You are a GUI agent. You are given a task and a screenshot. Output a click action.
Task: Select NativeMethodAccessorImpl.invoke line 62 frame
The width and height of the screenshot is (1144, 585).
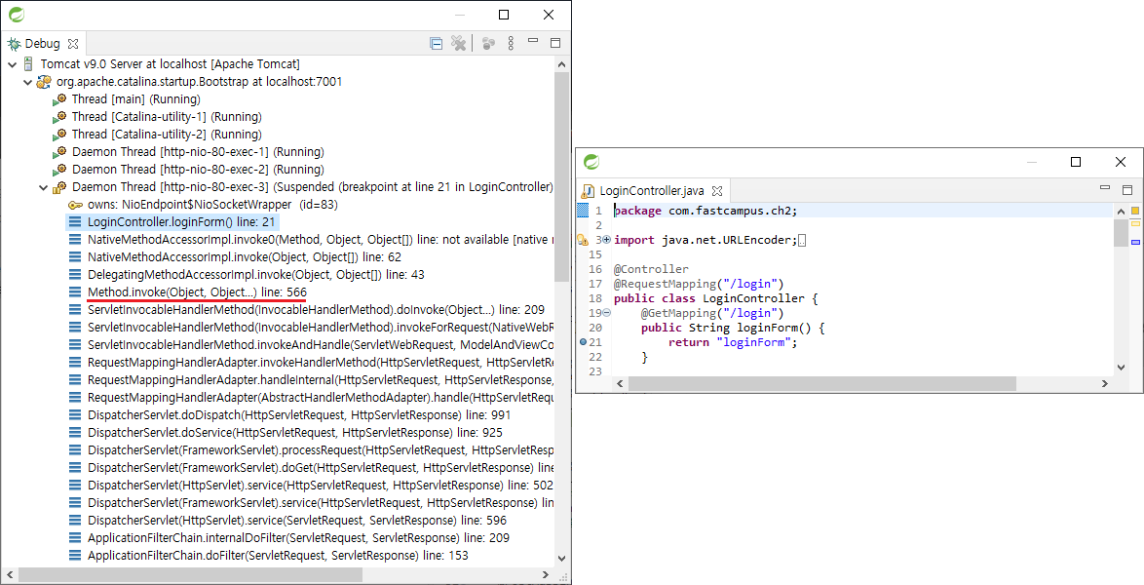(x=245, y=257)
